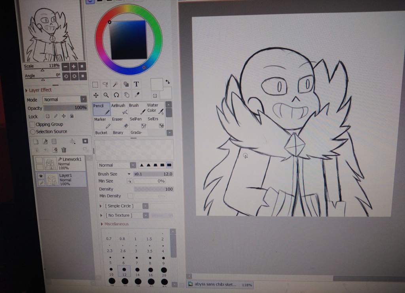
Task: Create a new linework layer
Action: point(45,141)
